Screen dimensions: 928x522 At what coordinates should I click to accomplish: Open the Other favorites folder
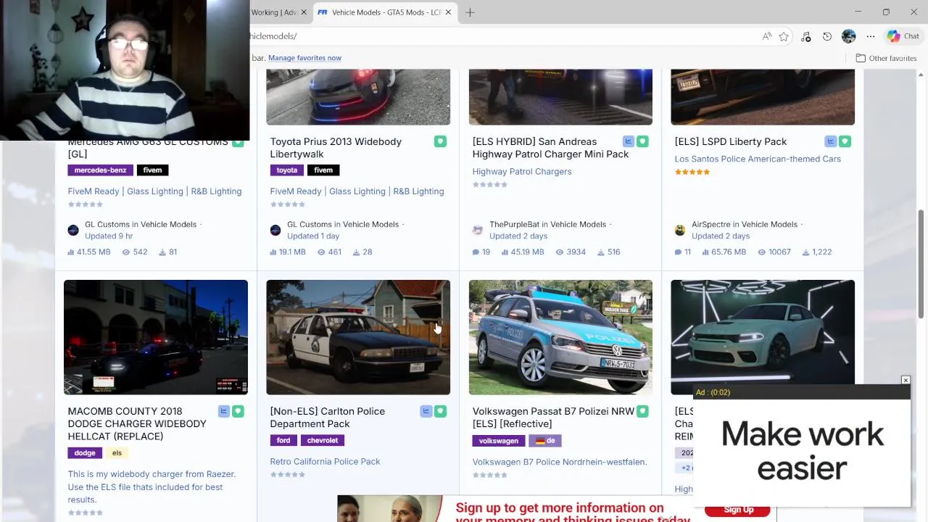click(886, 58)
